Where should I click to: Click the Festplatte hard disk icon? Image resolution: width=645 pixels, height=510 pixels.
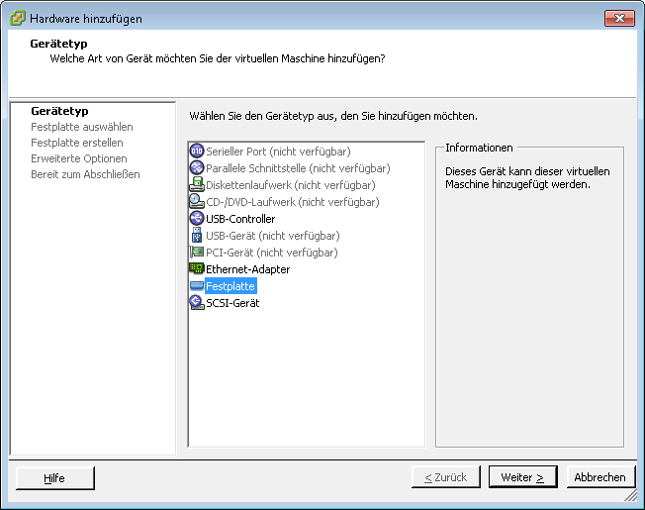[196, 286]
